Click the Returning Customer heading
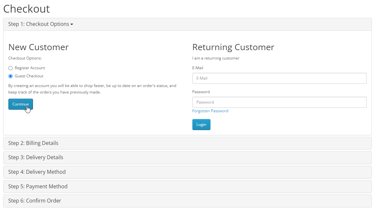This screenshot has width=377, height=209. point(233,47)
